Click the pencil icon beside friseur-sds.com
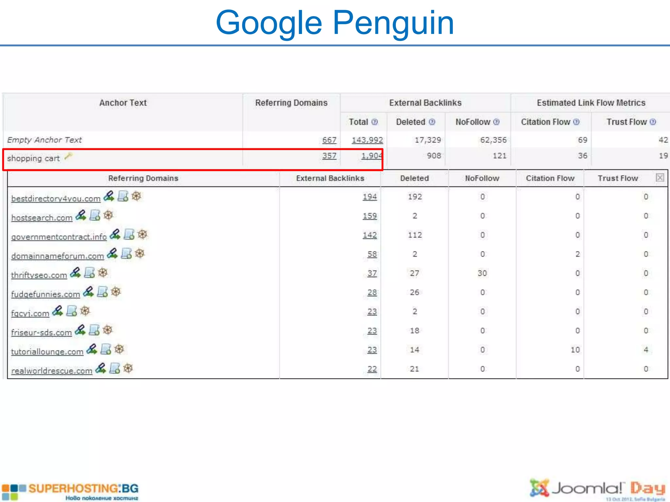This screenshot has width=670, height=502. [80, 330]
